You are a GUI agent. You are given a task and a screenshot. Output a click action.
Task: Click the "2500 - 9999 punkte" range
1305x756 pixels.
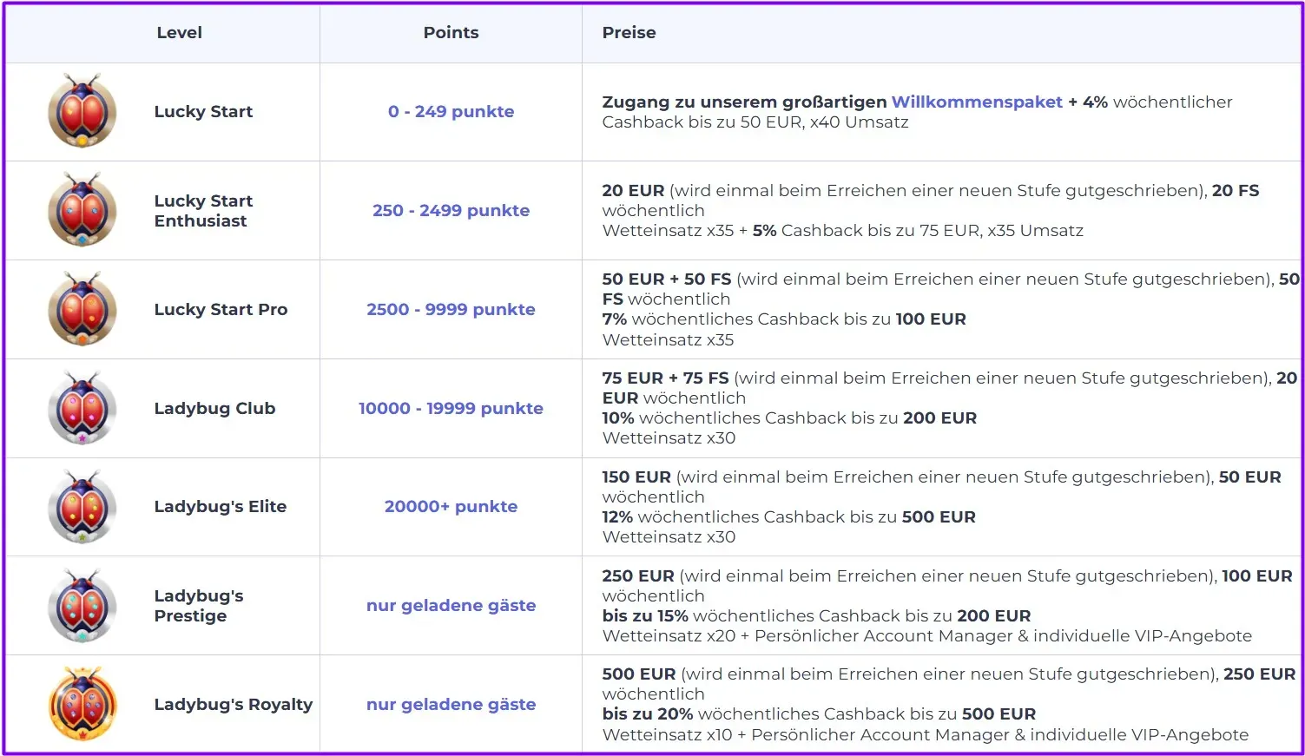(451, 309)
